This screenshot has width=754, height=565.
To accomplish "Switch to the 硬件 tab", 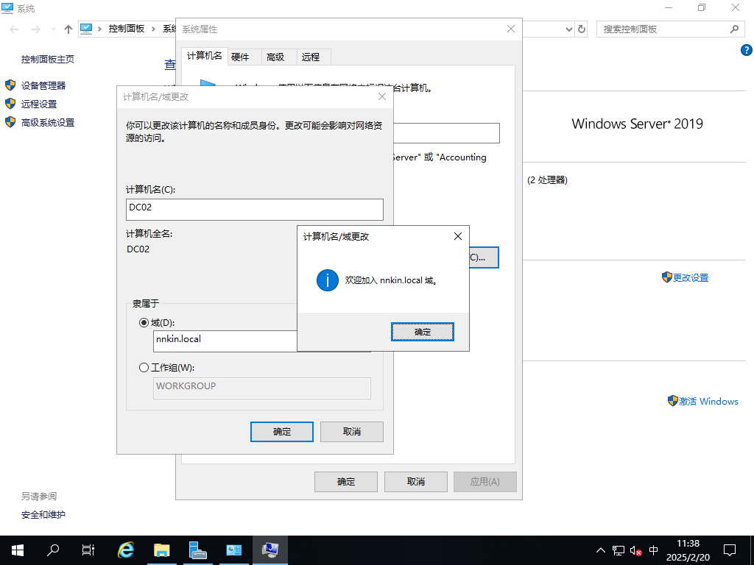I will [x=240, y=57].
